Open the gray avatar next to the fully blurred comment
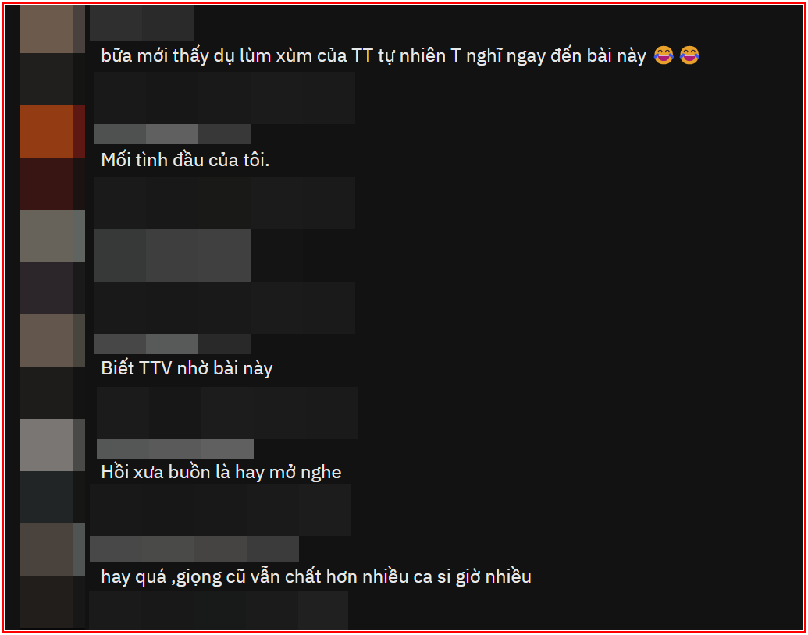Image resolution: width=808 pixels, height=635 pixels. coord(52,236)
